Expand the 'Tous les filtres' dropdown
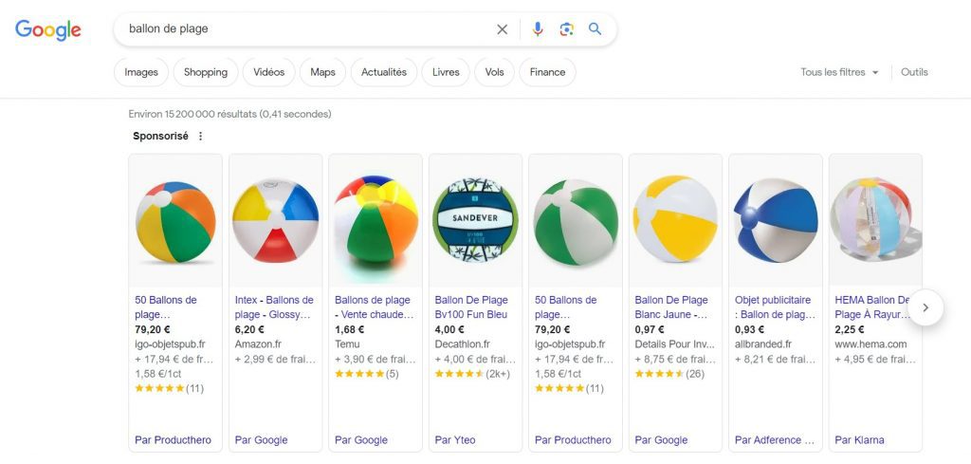 tap(839, 72)
